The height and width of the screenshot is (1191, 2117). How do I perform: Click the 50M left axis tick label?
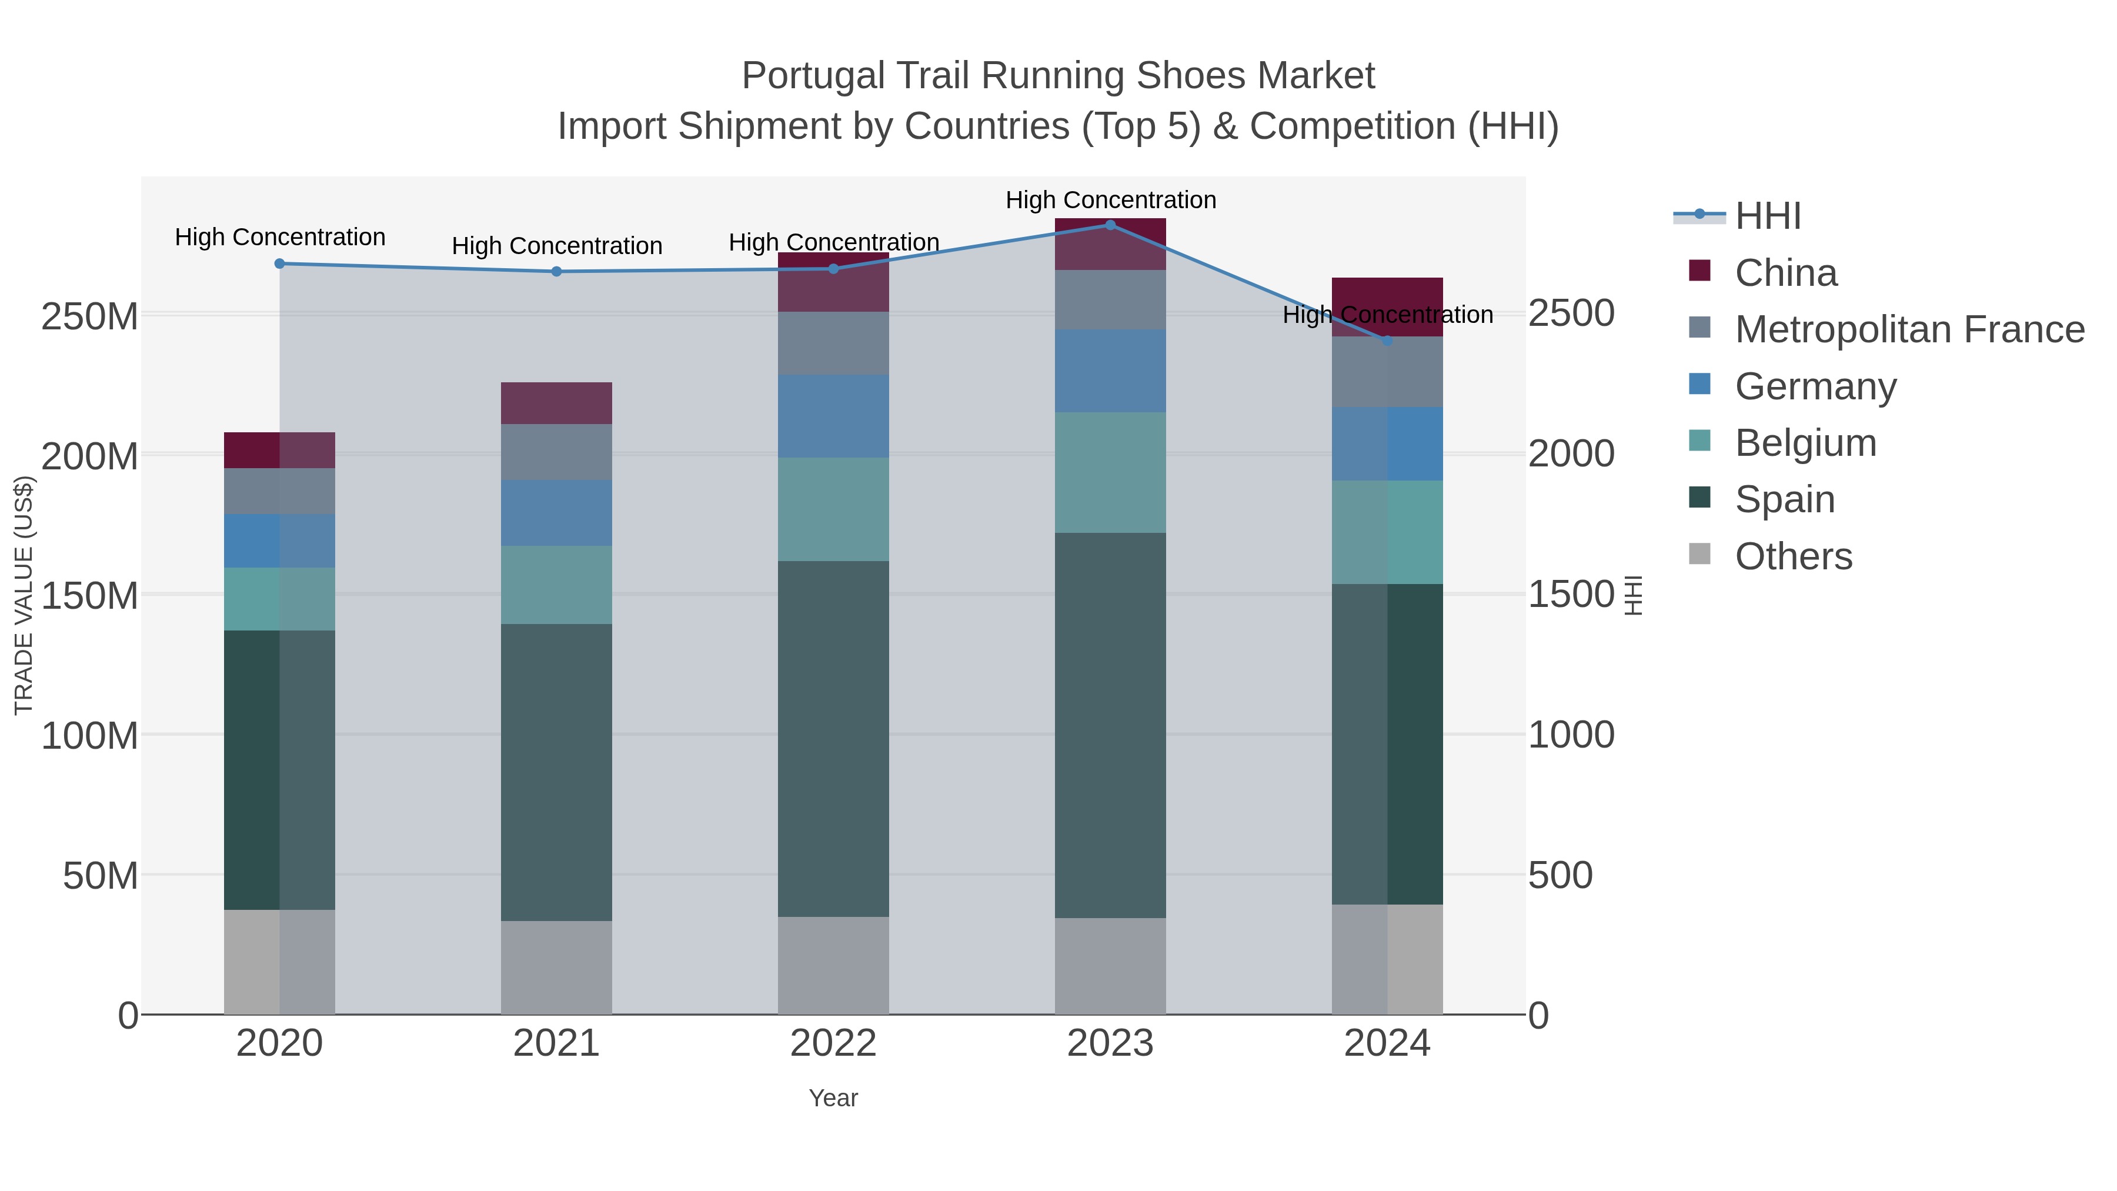pos(100,876)
